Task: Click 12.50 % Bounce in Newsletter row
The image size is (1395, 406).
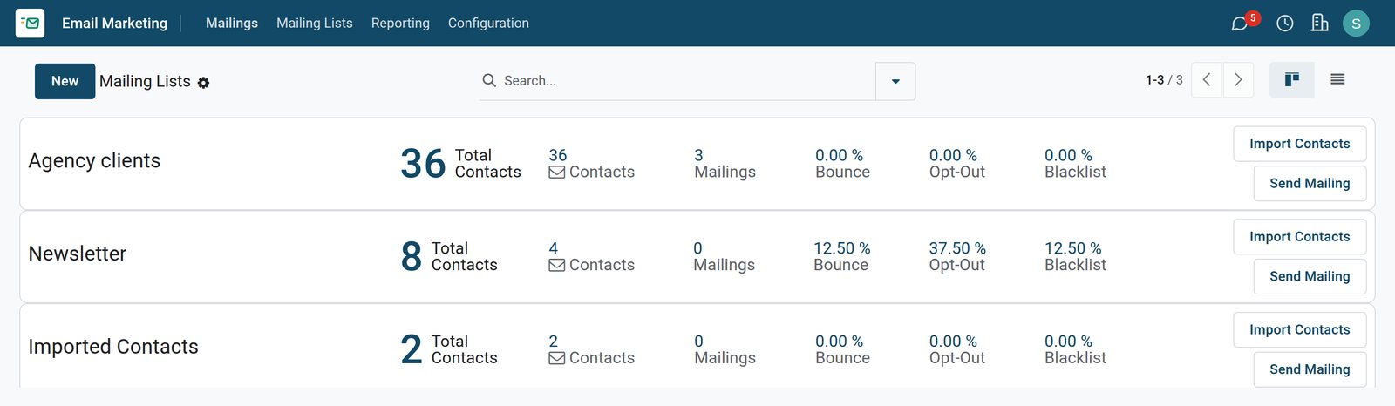Action: coord(841,256)
